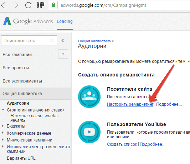Screen dimensions: 190x164
Task: Select Аудитории in the library tree
Action: 18,103
